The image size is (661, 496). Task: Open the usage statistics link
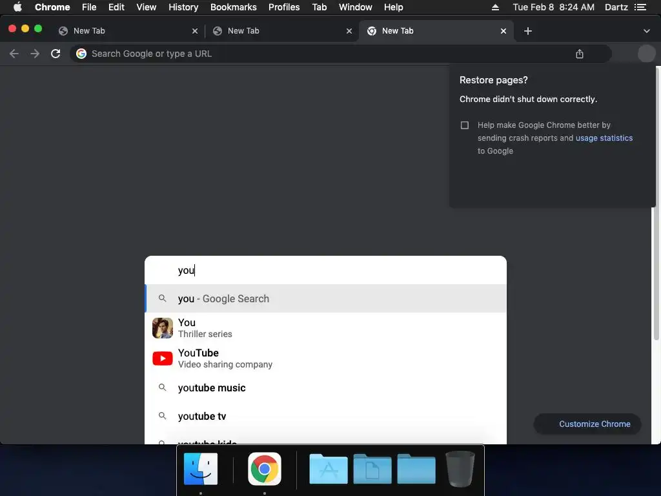(604, 138)
